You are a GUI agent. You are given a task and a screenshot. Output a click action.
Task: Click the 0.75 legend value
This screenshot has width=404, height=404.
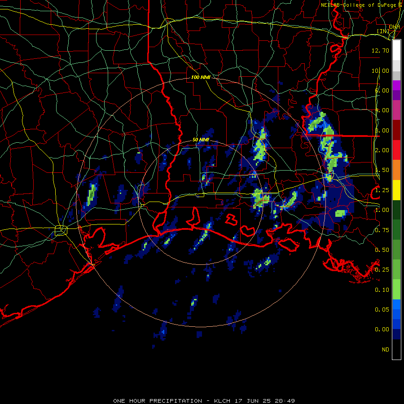pyautogui.click(x=382, y=230)
